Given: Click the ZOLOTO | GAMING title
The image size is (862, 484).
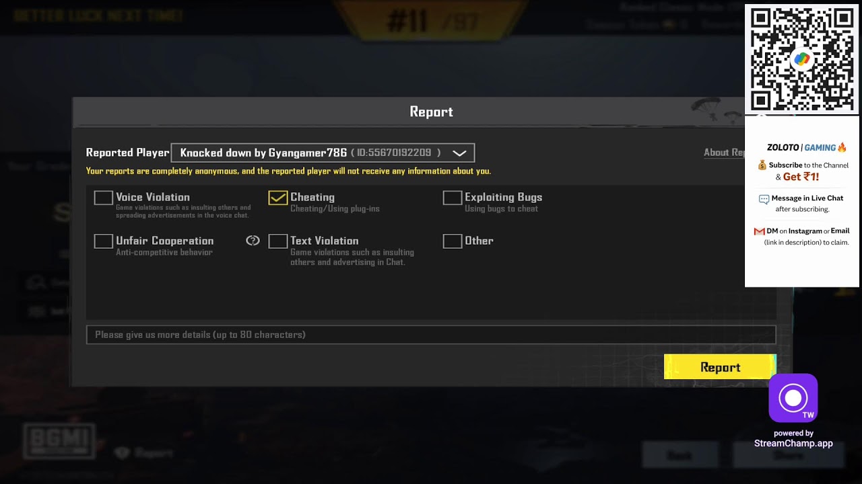Looking at the screenshot, I should [x=806, y=147].
